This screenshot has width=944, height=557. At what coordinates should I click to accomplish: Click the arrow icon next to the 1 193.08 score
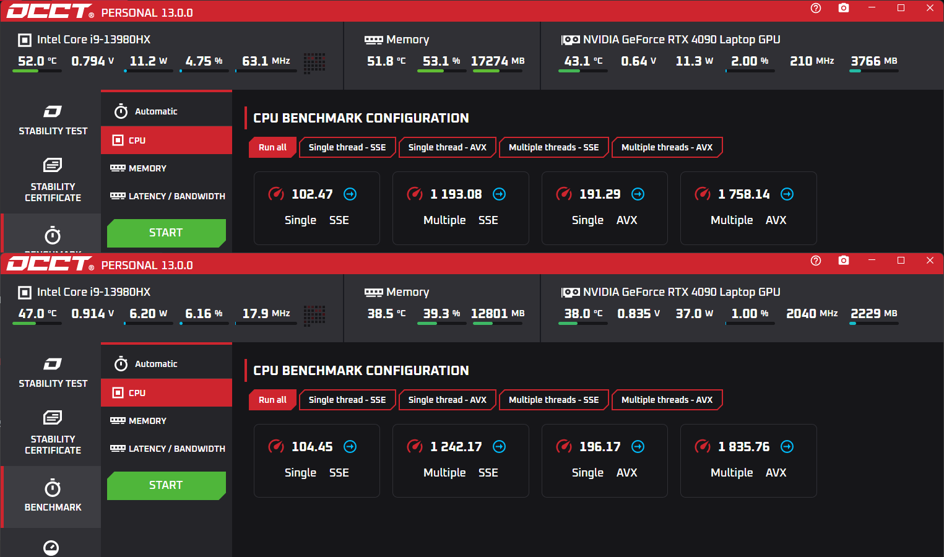500,194
